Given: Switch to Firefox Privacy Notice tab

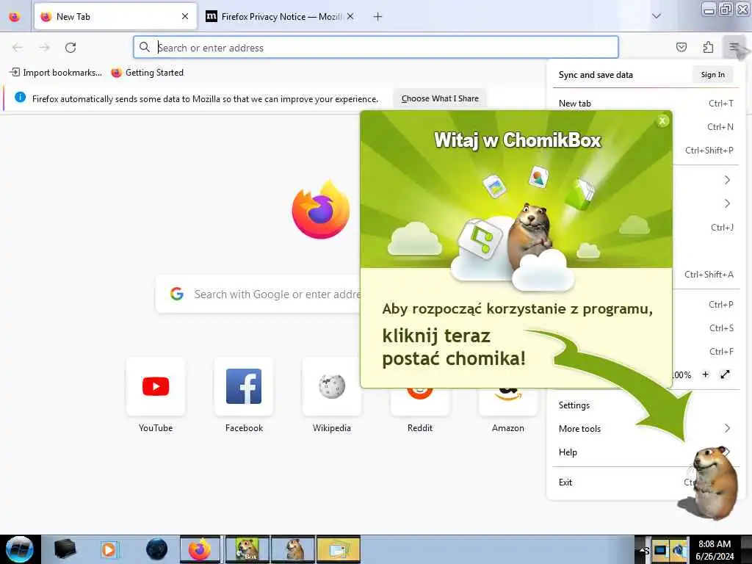Looking at the screenshot, I should pyautogui.click(x=280, y=17).
